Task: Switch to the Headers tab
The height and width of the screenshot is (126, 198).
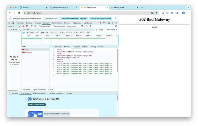Action: 58,47
